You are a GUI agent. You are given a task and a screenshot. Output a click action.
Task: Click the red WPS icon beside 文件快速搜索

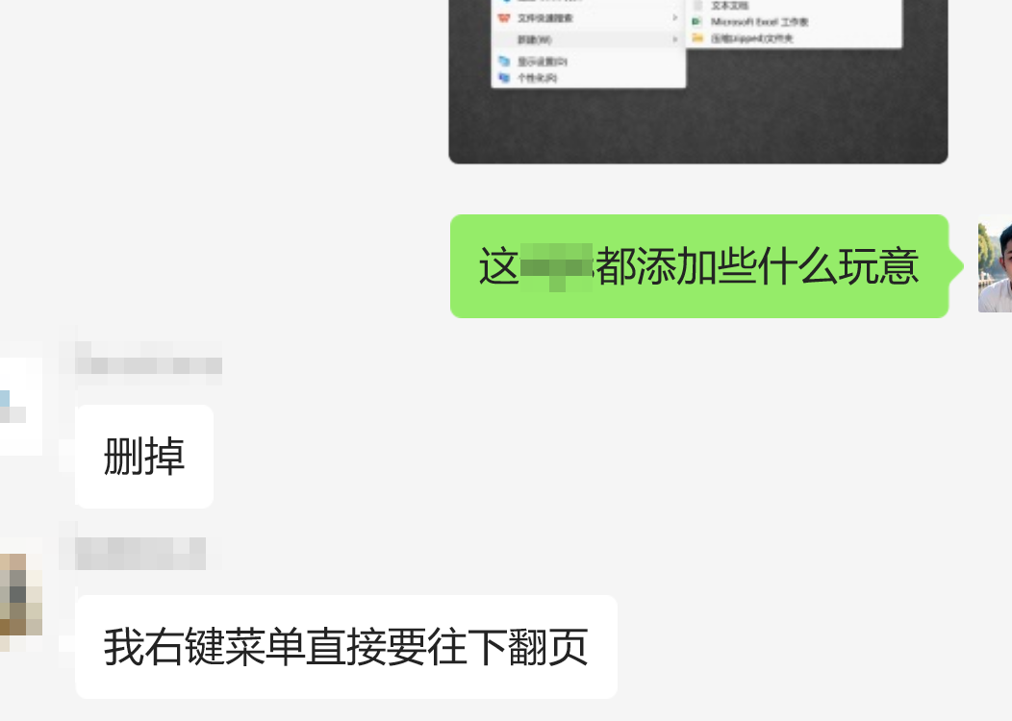pos(504,18)
